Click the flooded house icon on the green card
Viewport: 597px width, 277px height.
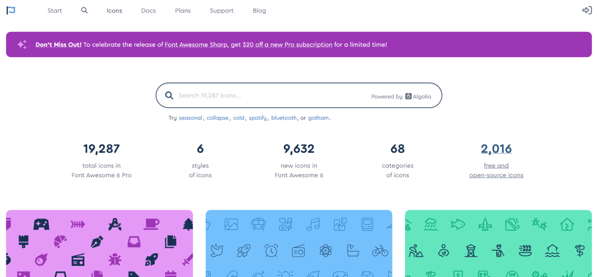coord(553,251)
